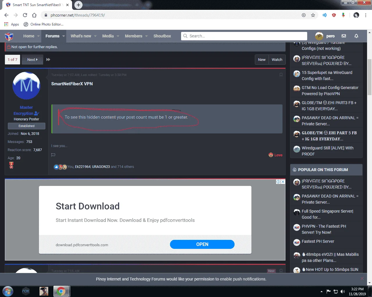Jump to last page double-arrow icon

pos(48,59)
